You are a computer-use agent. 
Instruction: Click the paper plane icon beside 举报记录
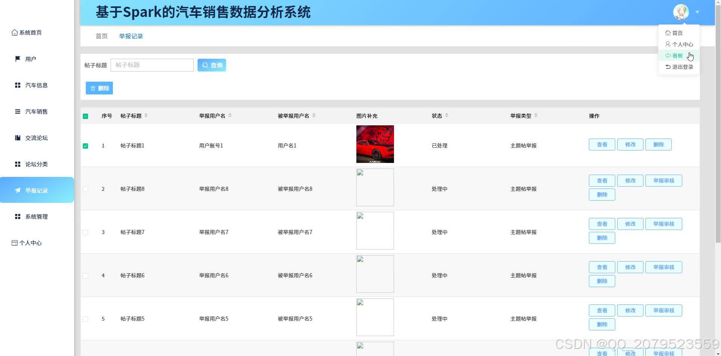(18, 190)
